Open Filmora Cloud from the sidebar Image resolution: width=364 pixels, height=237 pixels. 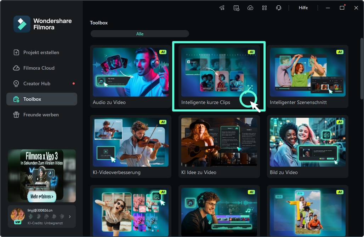[42, 68]
